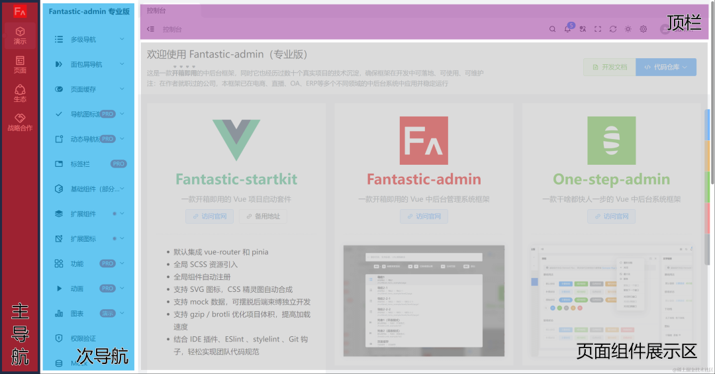Click the 图表 bar chart icon
This screenshot has height=374, width=715.
tap(59, 313)
